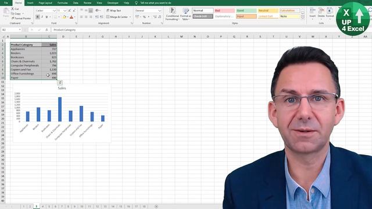
Task: Apply the Normal cell style
Action: [x=203, y=10]
